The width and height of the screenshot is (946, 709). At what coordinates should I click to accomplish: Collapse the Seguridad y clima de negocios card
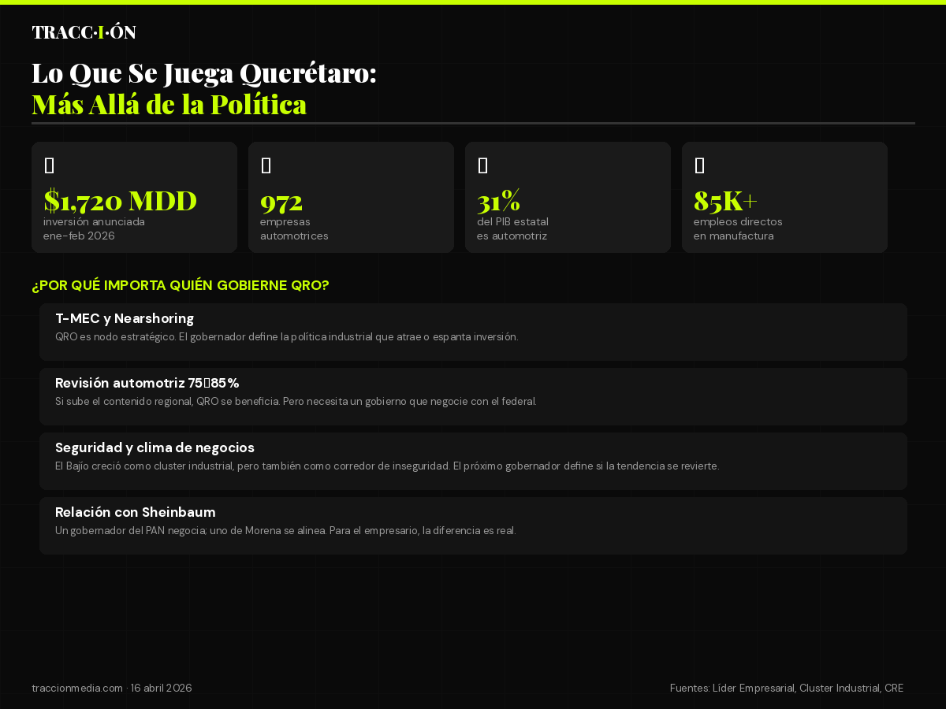[473, 461]
